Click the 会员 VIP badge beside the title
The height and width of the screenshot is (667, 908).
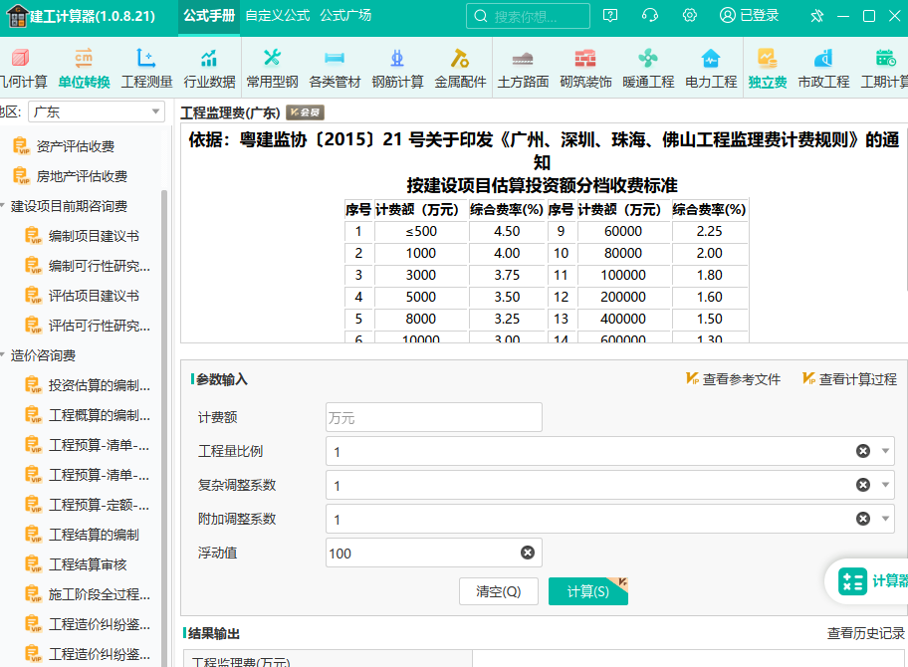pyautogui.click(x=306, y=112)
